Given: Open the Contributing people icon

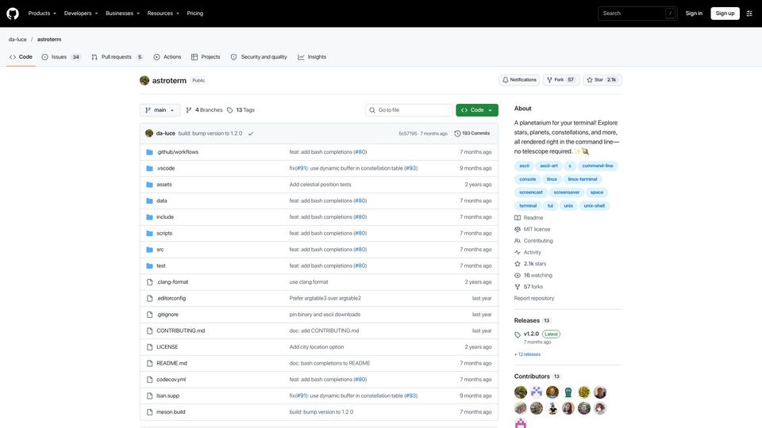Looking at the screenshot, I should pos(518,241).
